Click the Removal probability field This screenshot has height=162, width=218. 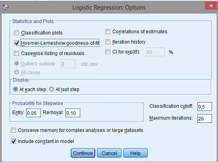click(73, 113)
